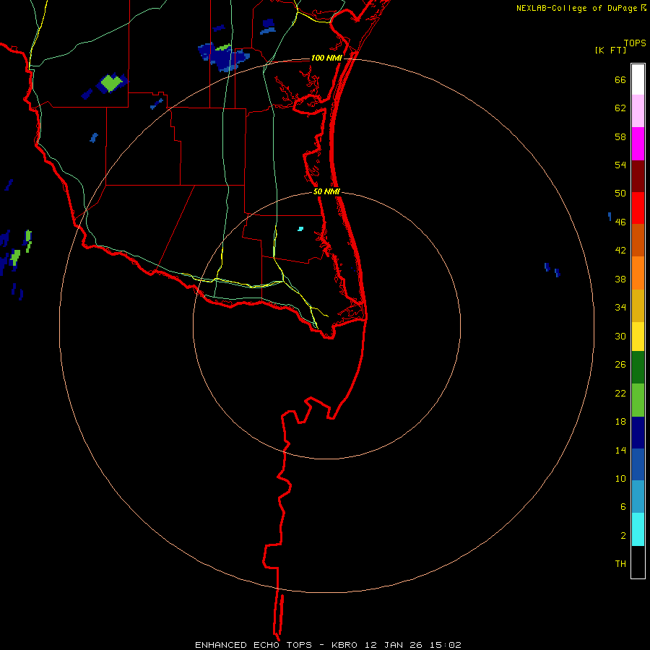The image size is (650, 650).
Task: Click the legend value 2
Action: pyautogui.click(x=623, y=536)
